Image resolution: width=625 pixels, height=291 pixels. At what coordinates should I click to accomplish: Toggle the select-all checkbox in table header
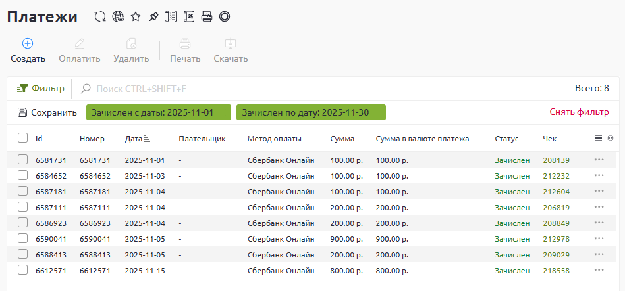[22, 138]
